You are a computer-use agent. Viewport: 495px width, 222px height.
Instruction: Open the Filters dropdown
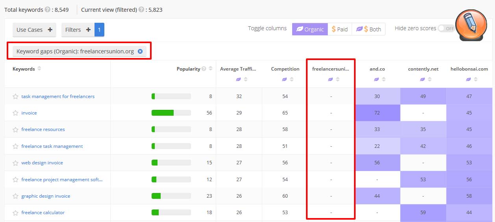78,30
